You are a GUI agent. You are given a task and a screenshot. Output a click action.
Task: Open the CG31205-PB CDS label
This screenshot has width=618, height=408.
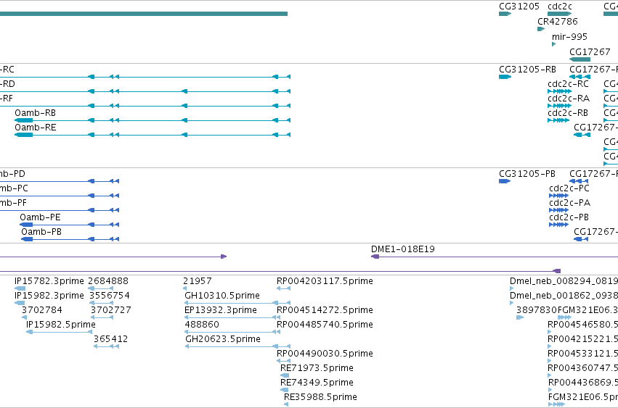(x=527, y=173)
